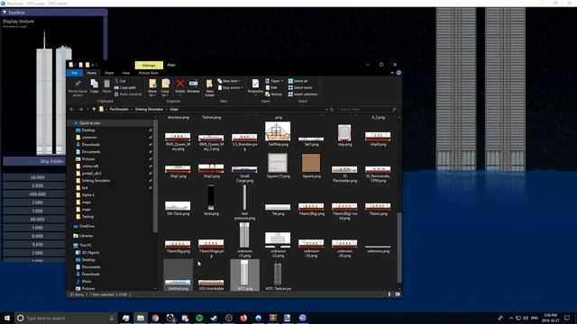The height and width of the screenshot is (324, 577).
Task: Switch to the Home ribbon tab
Action: pyautogui.click(x=91, y=73)
